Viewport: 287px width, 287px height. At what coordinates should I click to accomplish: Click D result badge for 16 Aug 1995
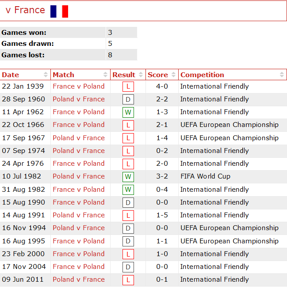point(128,242)
